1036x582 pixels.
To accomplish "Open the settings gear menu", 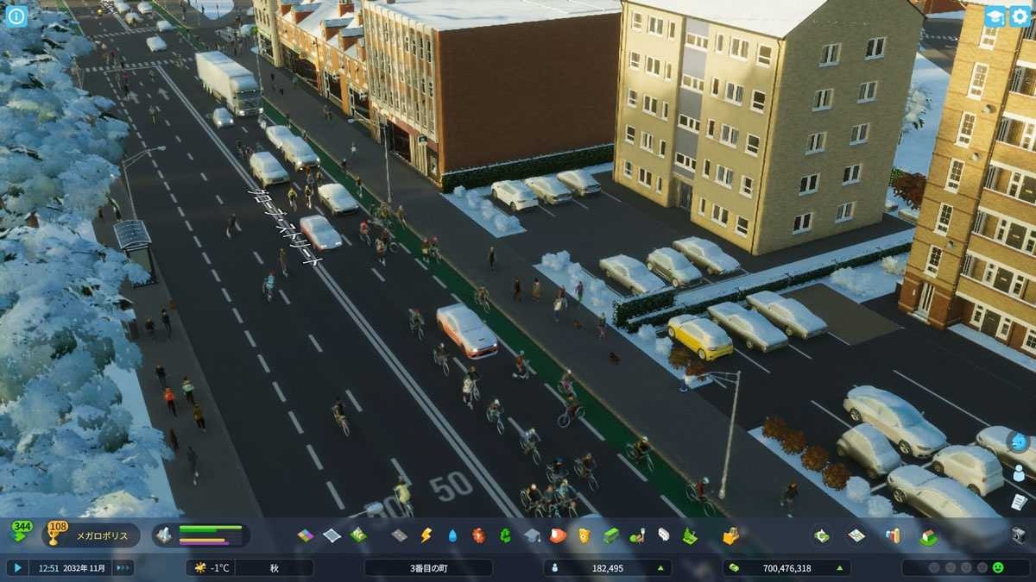I will [x=1020, y=16].
